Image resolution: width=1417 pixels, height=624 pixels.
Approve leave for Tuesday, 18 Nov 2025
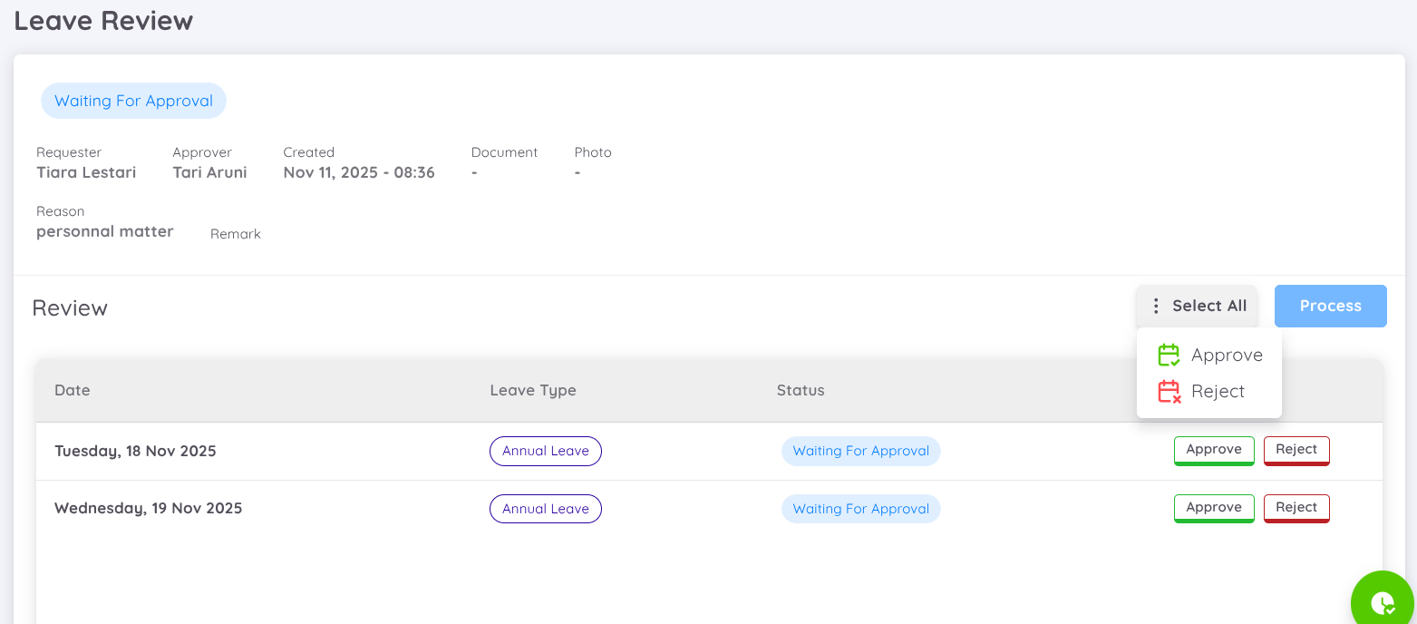click(x=1214, y=450)
